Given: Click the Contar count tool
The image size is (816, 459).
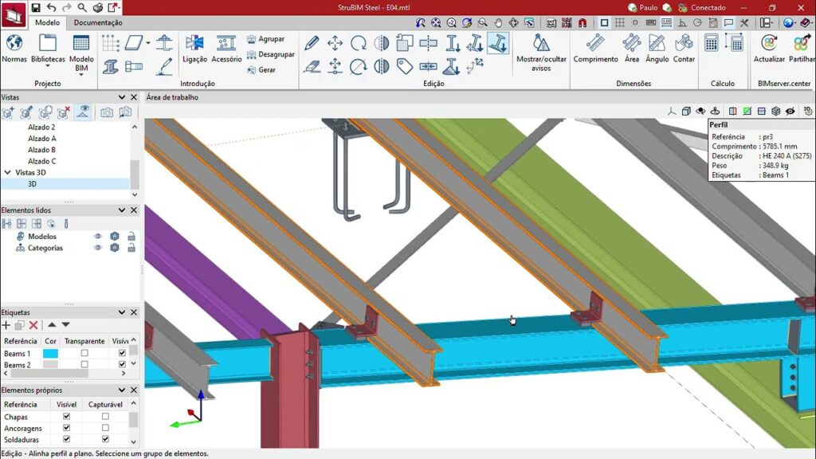Looking at the screenshot, I should pos(684,49).
